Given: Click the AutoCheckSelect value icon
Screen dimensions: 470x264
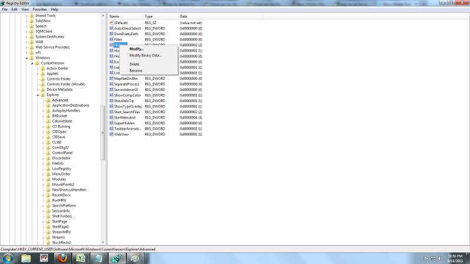Looking at the screenshot, I should 111,28.
